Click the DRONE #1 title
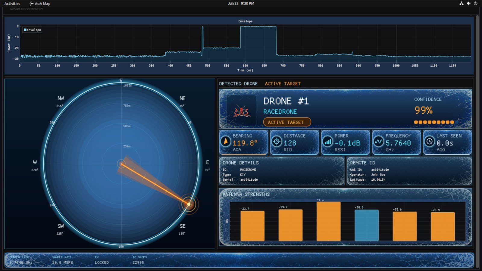482x271 pixels. click(286, 101)
